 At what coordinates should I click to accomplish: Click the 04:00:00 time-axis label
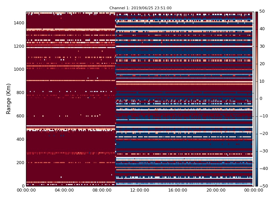(x=64, y=190)
